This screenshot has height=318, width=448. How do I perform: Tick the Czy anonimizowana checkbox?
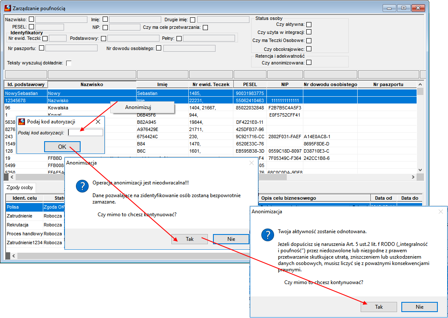308,62
